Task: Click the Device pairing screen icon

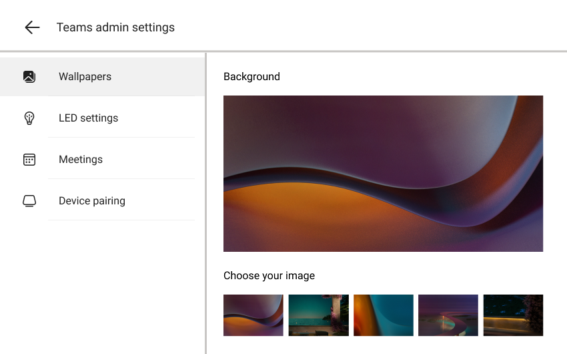Action: pyautogui.click(x=29, y=201)
